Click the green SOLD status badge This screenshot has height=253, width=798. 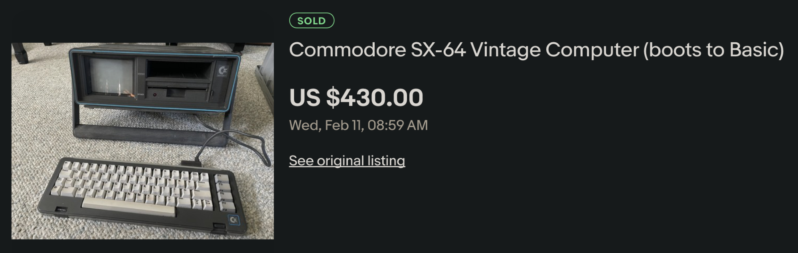click(312, 21)
